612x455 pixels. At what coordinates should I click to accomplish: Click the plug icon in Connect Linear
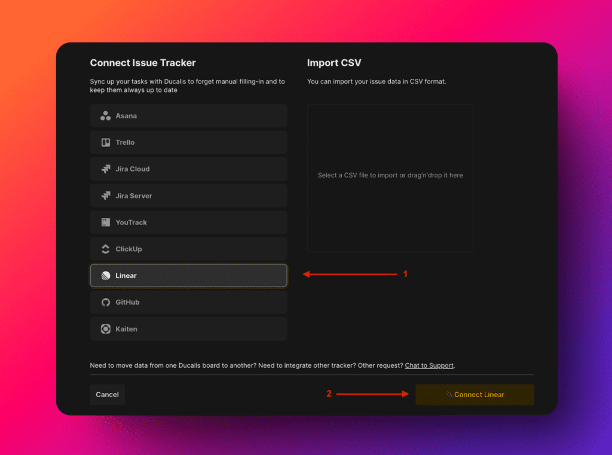point(449,395)
